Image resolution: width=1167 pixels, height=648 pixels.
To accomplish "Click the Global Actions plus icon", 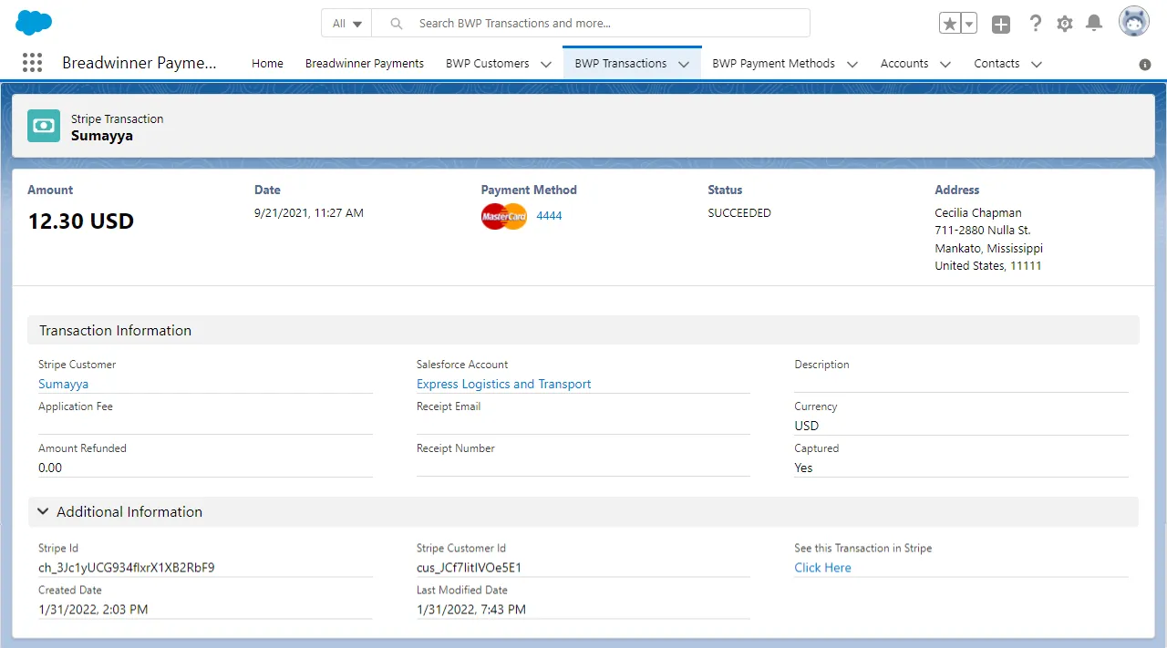I will 1001,25.
